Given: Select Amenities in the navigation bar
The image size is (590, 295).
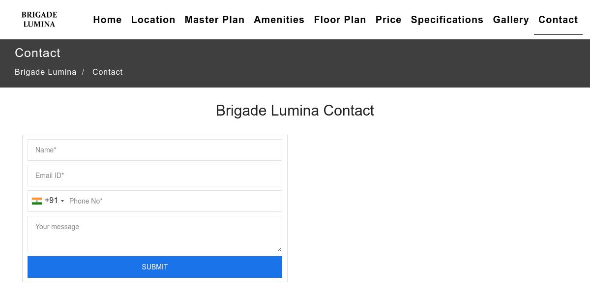Looking at the screenshot, I should pyautogui.click(x=279, y=20).
